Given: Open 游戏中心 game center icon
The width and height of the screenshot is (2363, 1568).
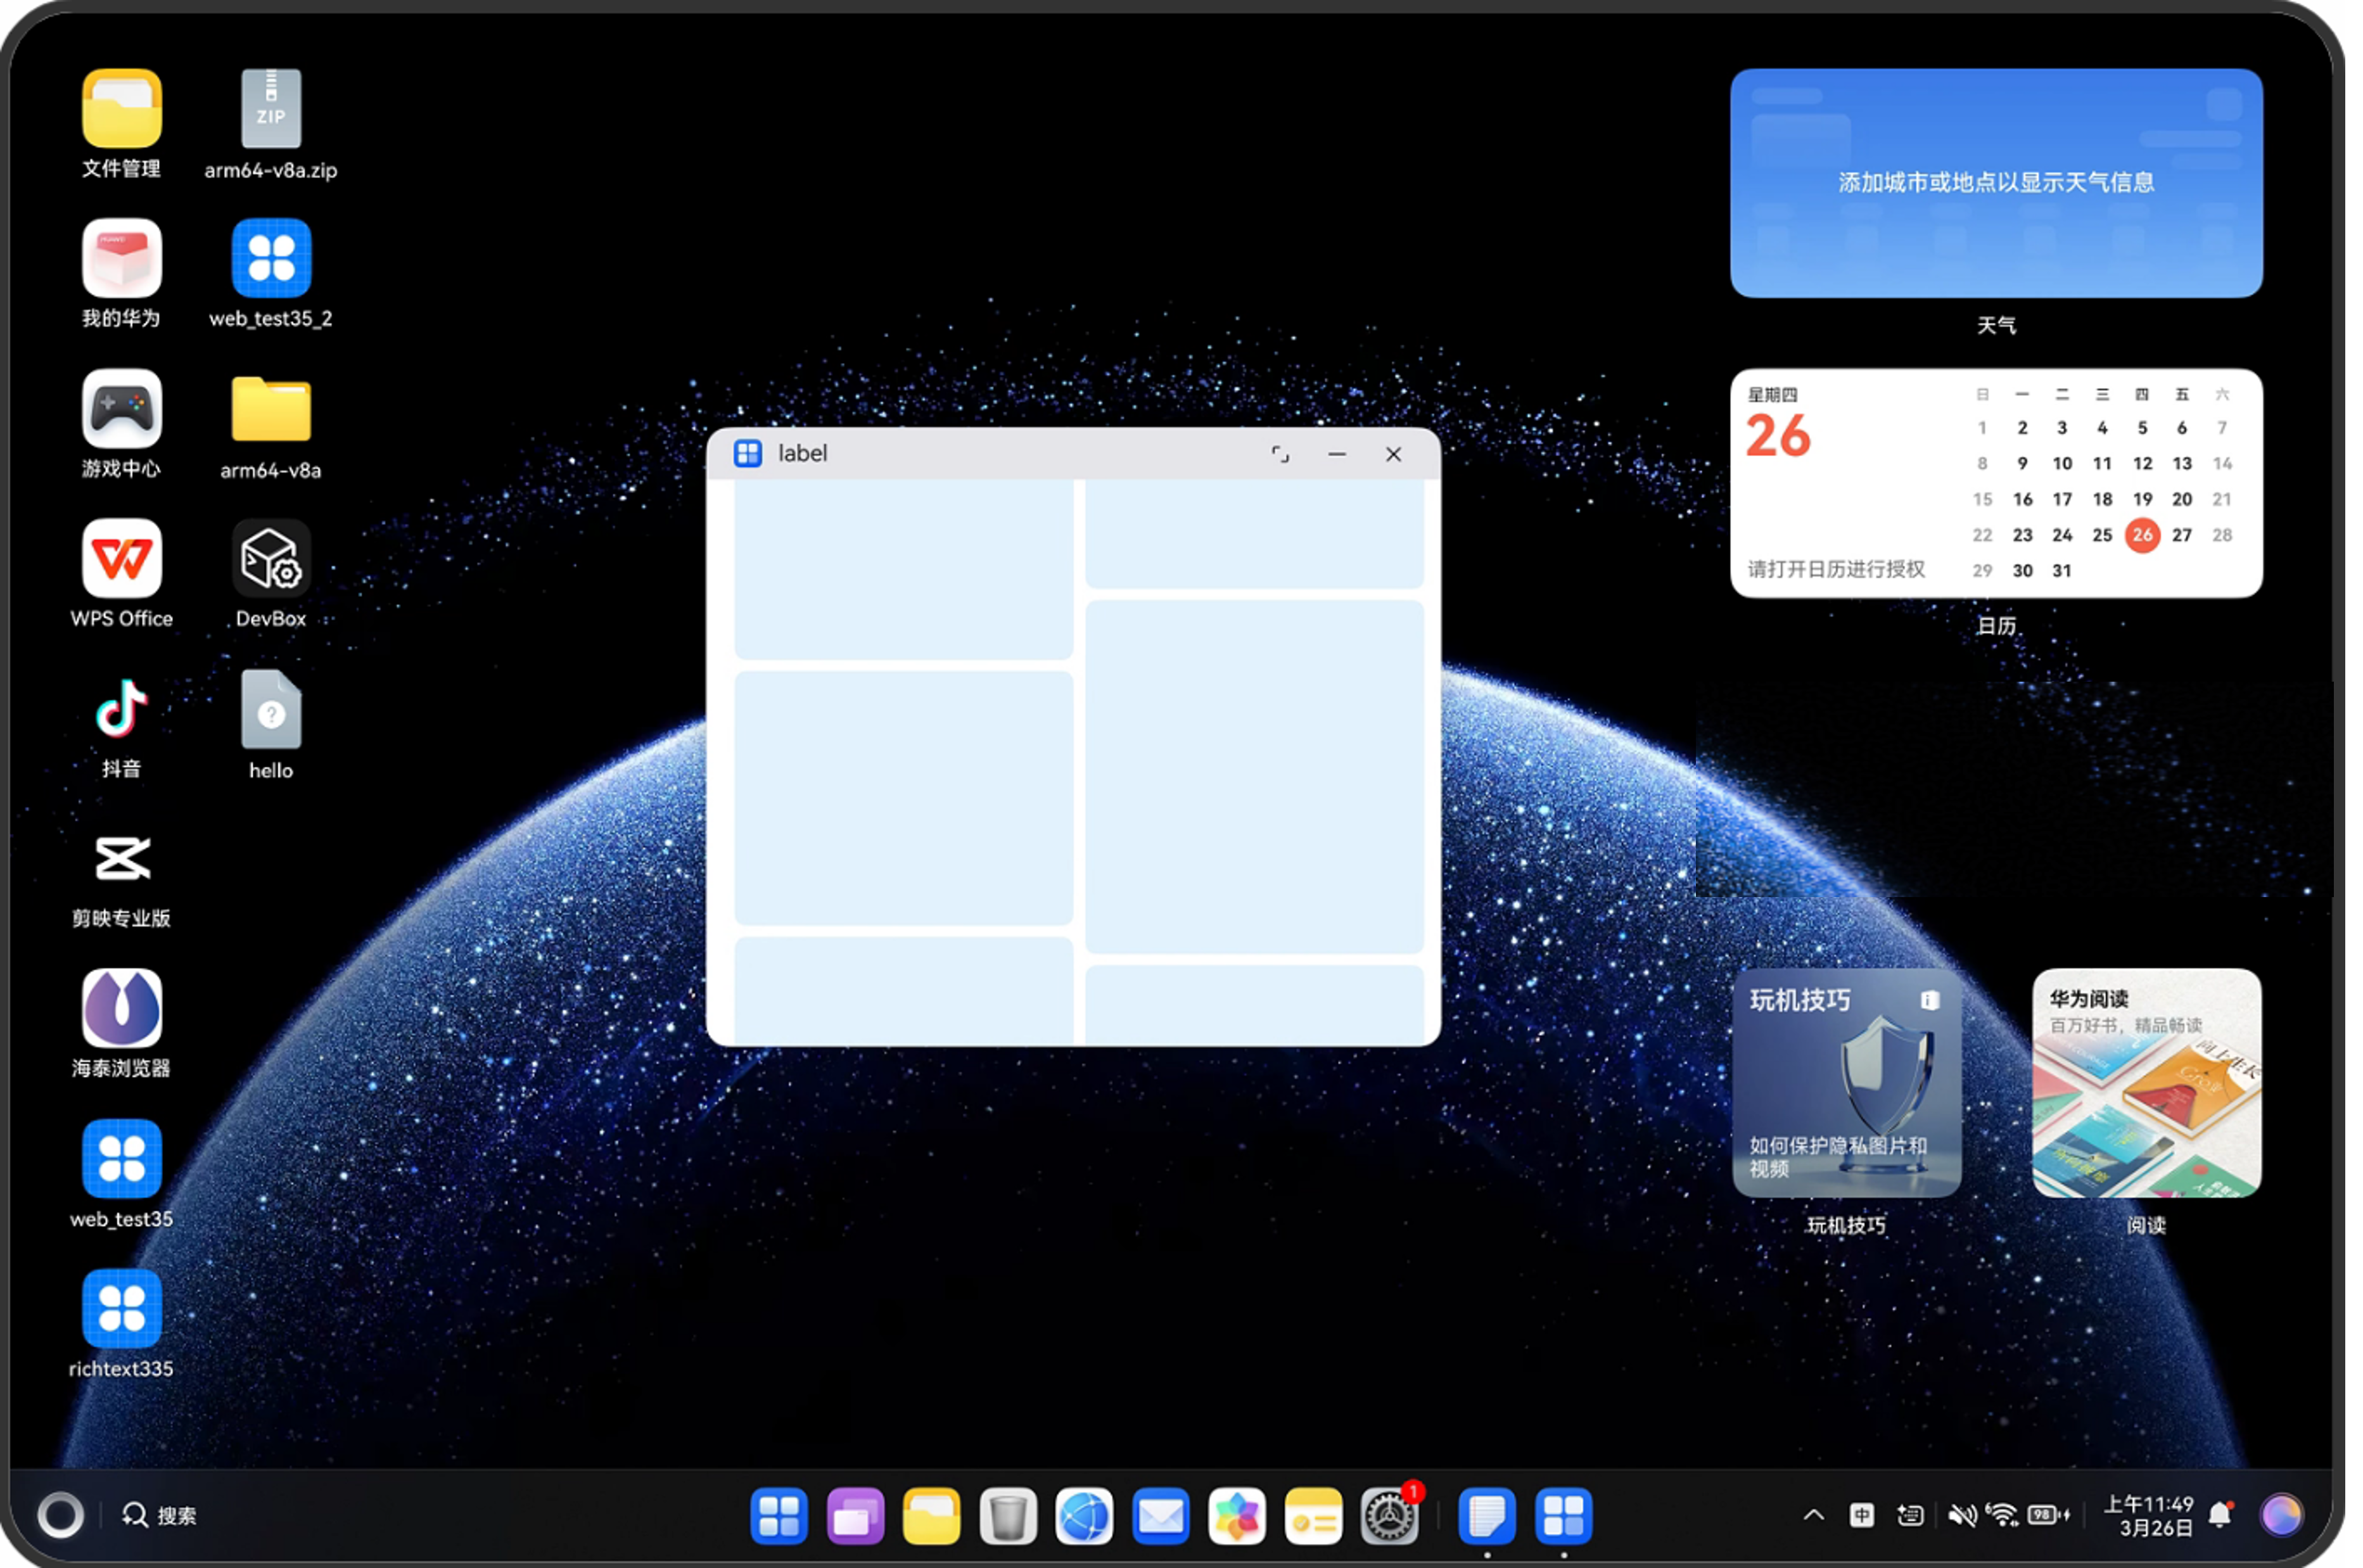Looking at the screenshot, I should point(121,408).
